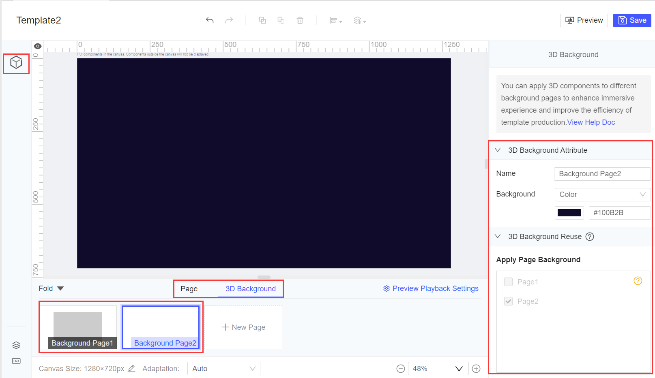Image resolution: width=655 pixels, height=378 pixels.
Task: Save the template with the Save button
Action: coord(631,20)
